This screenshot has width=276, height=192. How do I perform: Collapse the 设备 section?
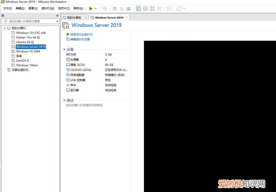click(64, 50)
